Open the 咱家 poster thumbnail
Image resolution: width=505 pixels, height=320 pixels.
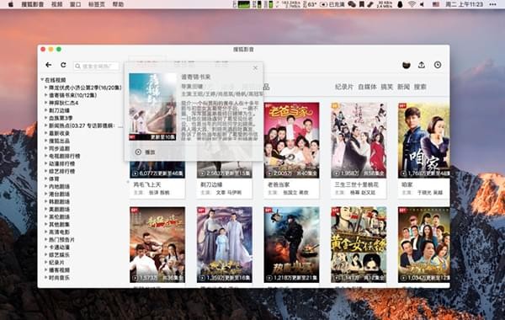[424, 140]
